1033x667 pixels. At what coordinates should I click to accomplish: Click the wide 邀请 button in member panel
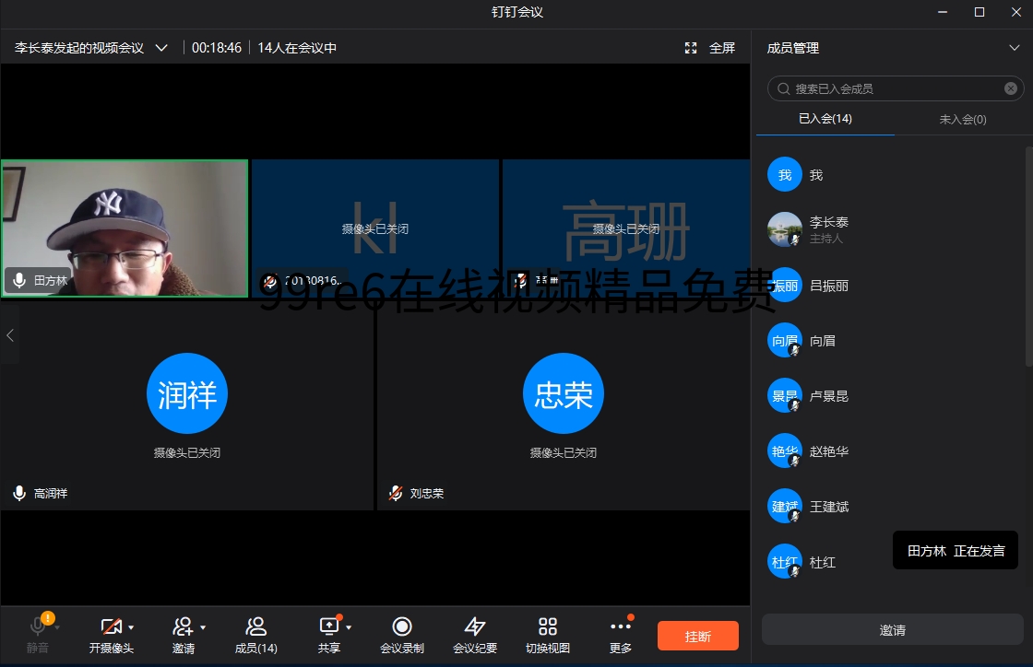click(893, 629)
